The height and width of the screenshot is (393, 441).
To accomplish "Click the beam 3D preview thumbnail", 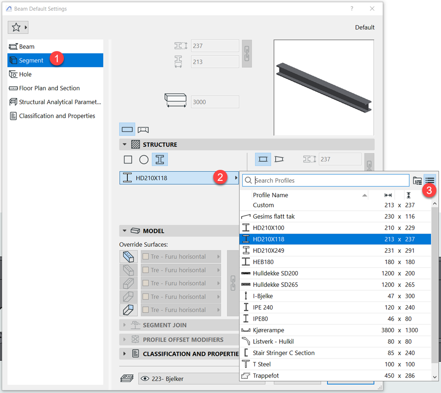I will [x=324, y=87].
